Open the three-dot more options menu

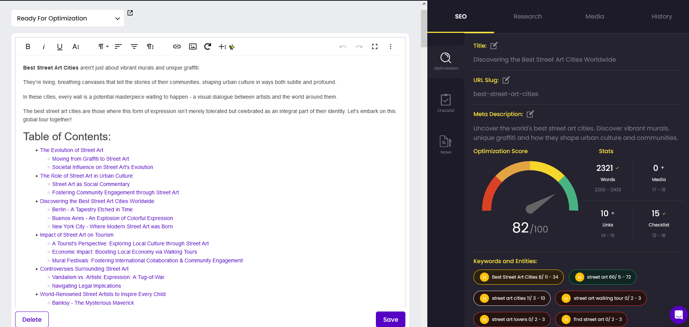tap(391, 46)
